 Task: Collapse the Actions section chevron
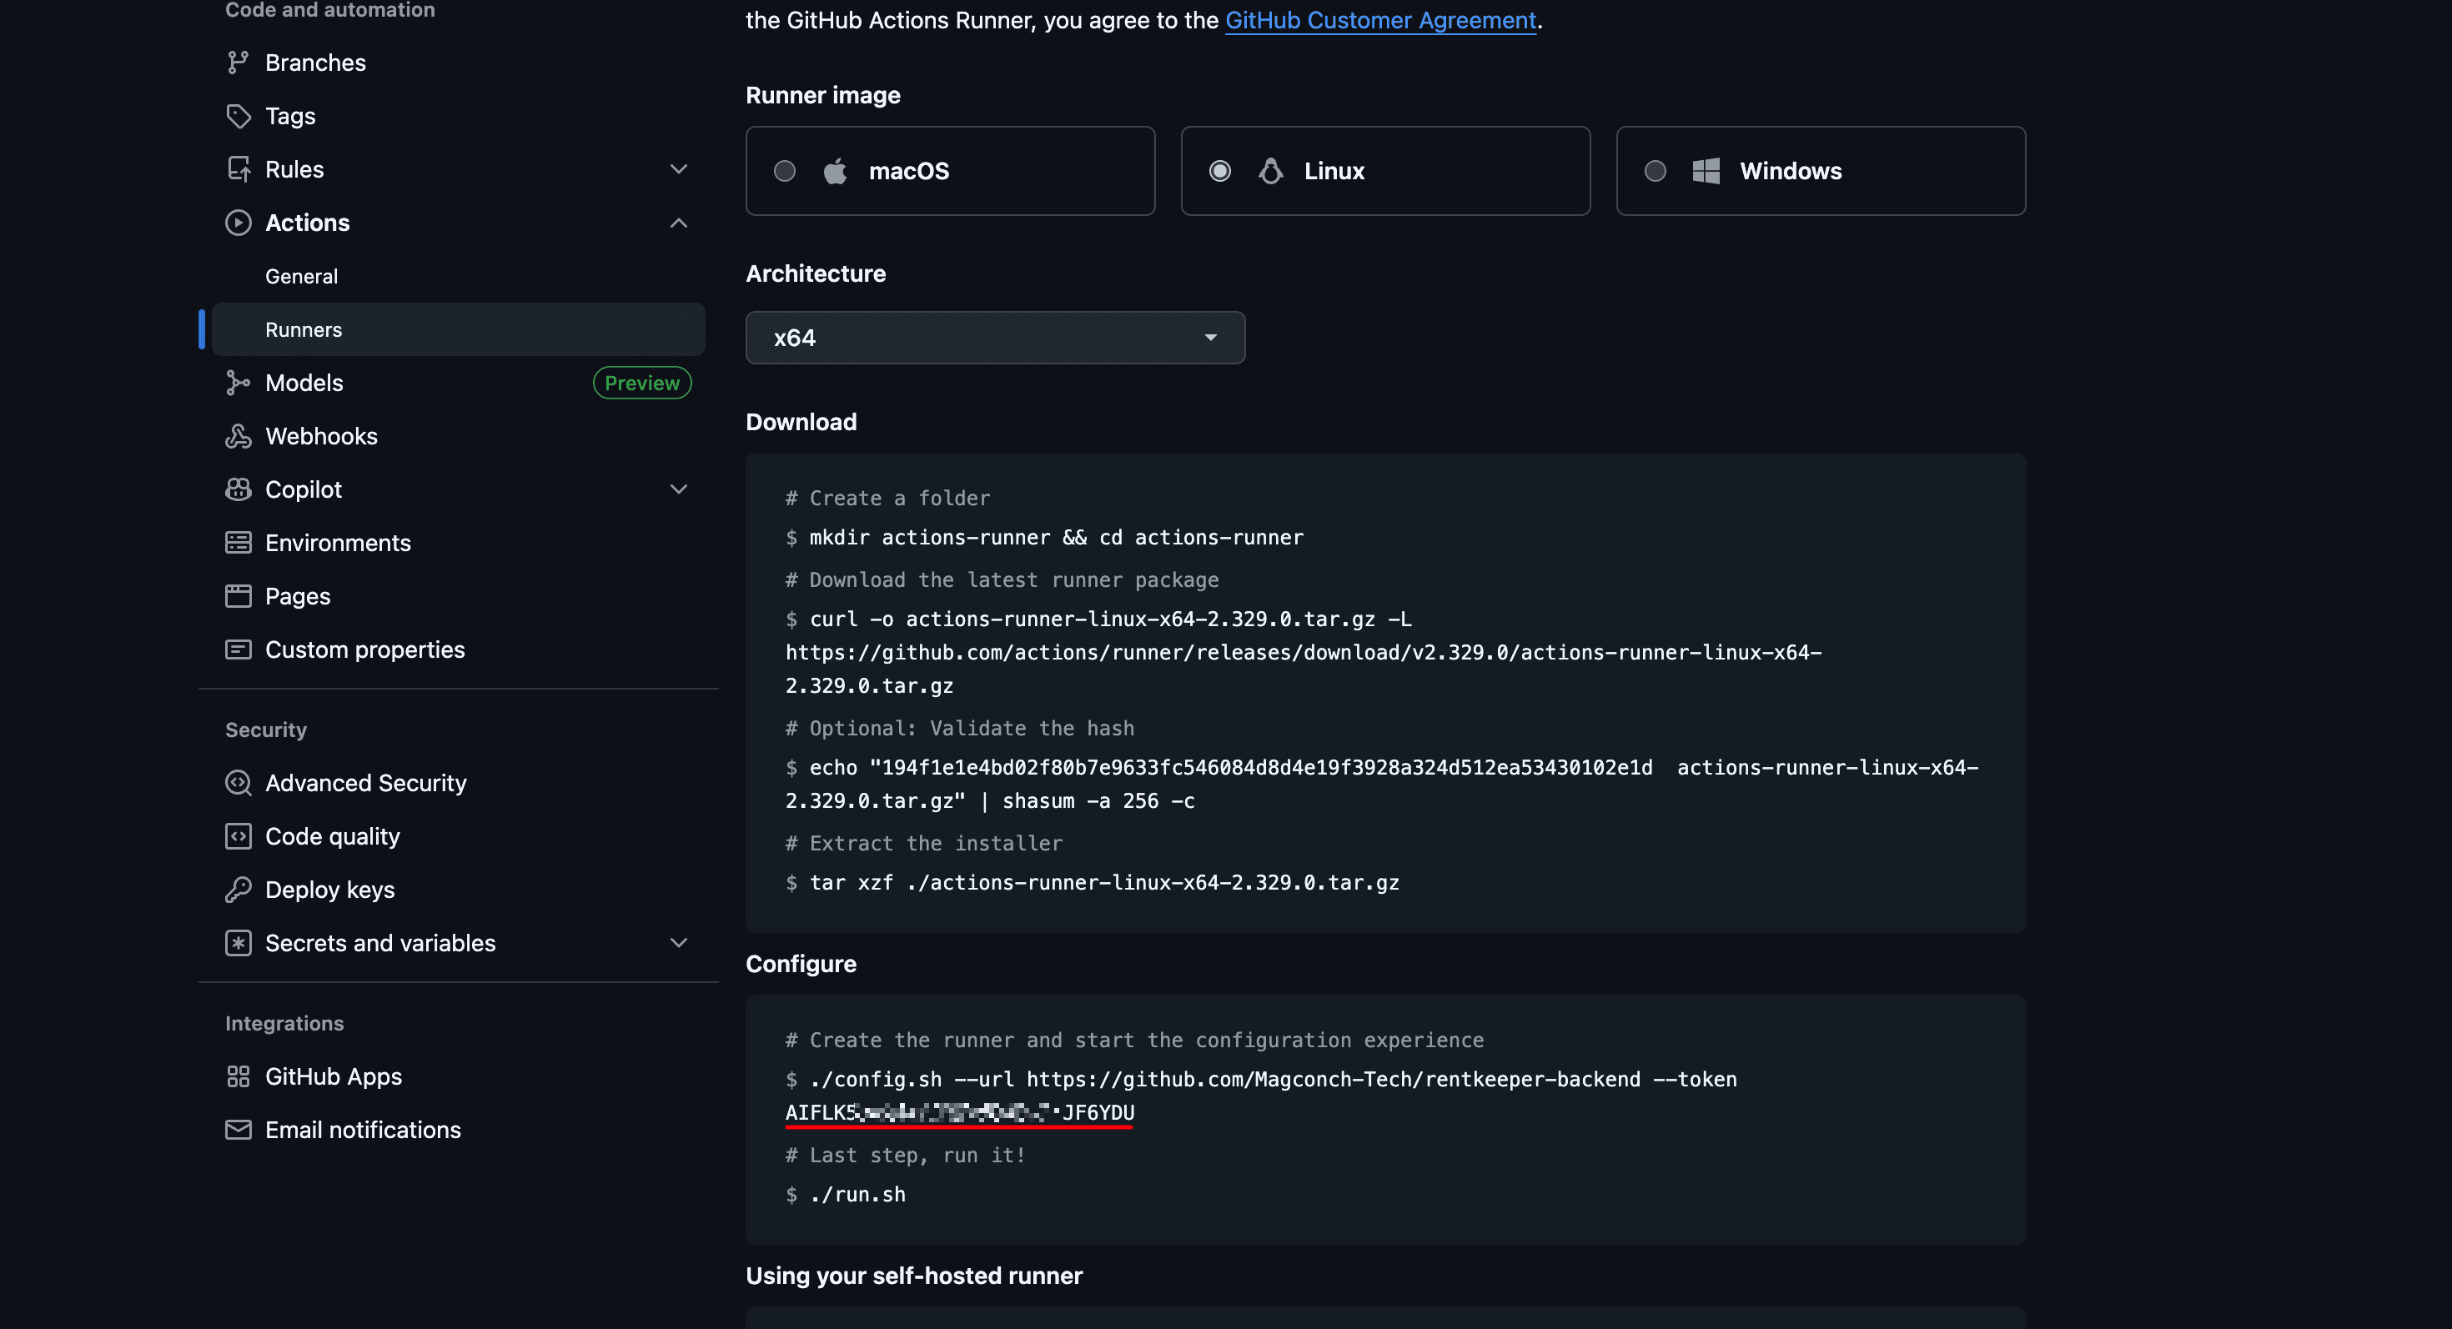(x=679, y=223)
